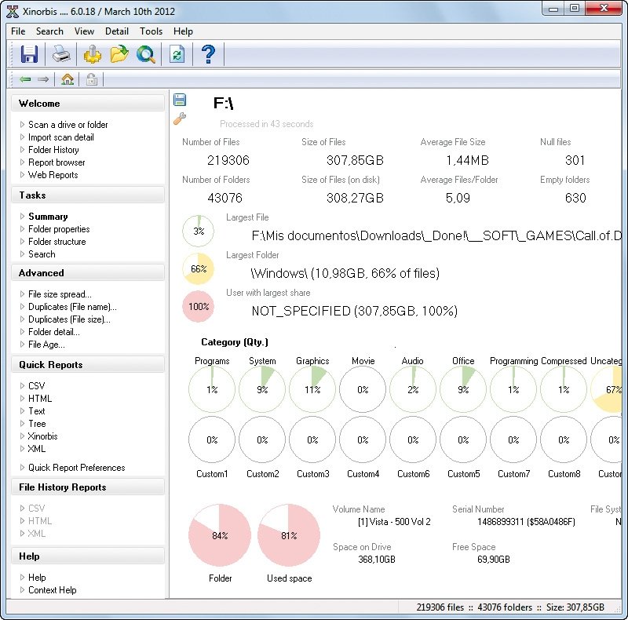Generate XML report under Quick Reports
The height and width of the screenshot is (620, 628).
[x=36, y=449]
